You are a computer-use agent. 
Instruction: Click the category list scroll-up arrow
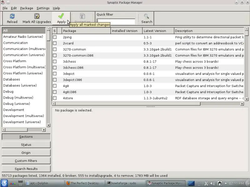click(48, 29)
